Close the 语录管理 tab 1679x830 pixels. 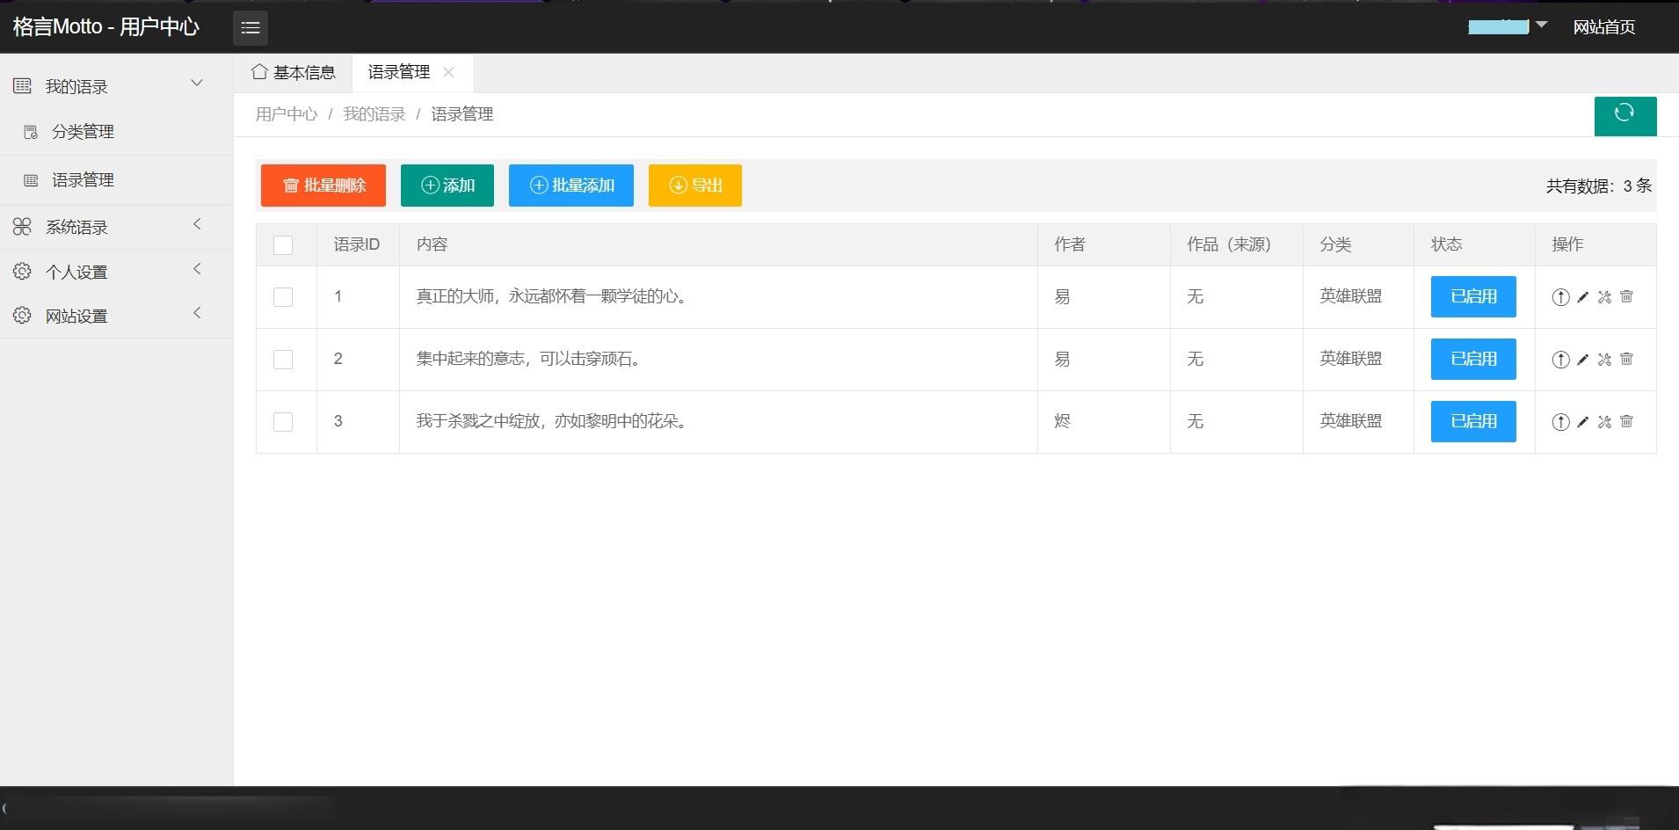point(448,72)
